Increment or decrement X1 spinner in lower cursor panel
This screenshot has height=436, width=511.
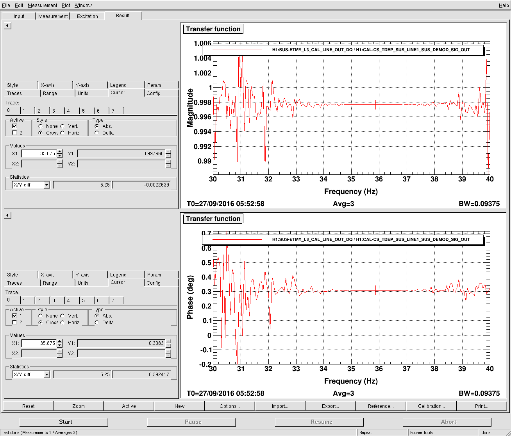pos(59,343)
